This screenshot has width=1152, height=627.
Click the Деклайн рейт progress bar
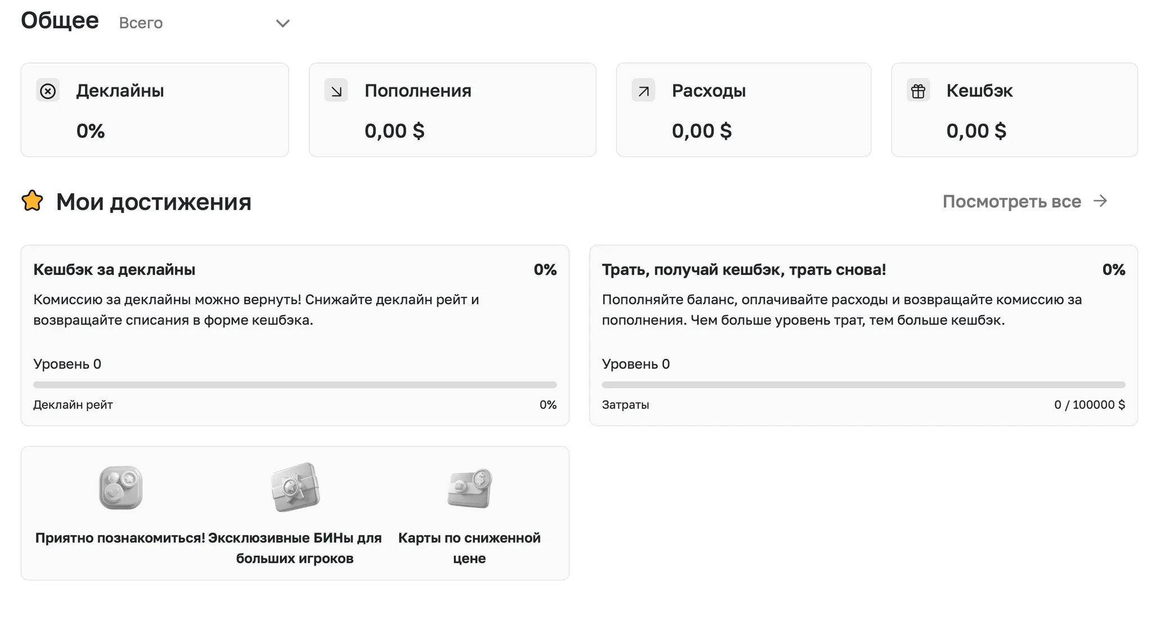pyautogui.click(x=295, y=385)
